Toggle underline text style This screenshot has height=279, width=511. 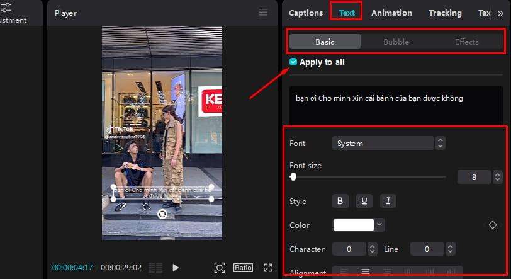(x=364, y=201)
